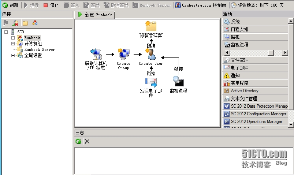Expand the Runbook tree node
The width and height of the screenshot is (294, 175).
[13, 38]
